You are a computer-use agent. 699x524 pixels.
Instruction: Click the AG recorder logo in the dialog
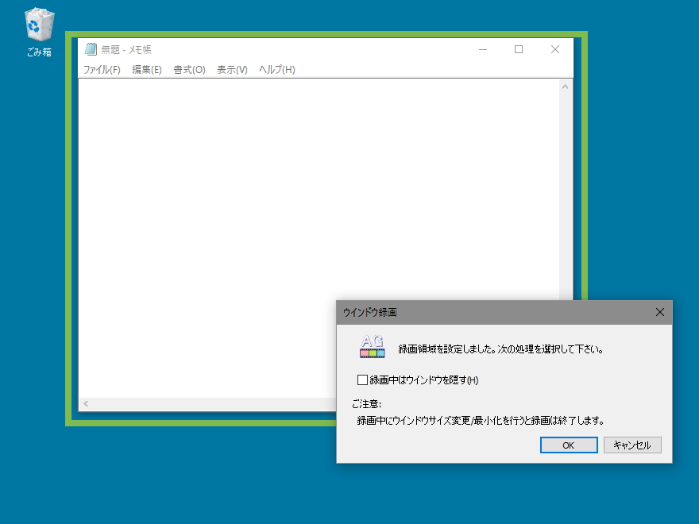point(371,345)
